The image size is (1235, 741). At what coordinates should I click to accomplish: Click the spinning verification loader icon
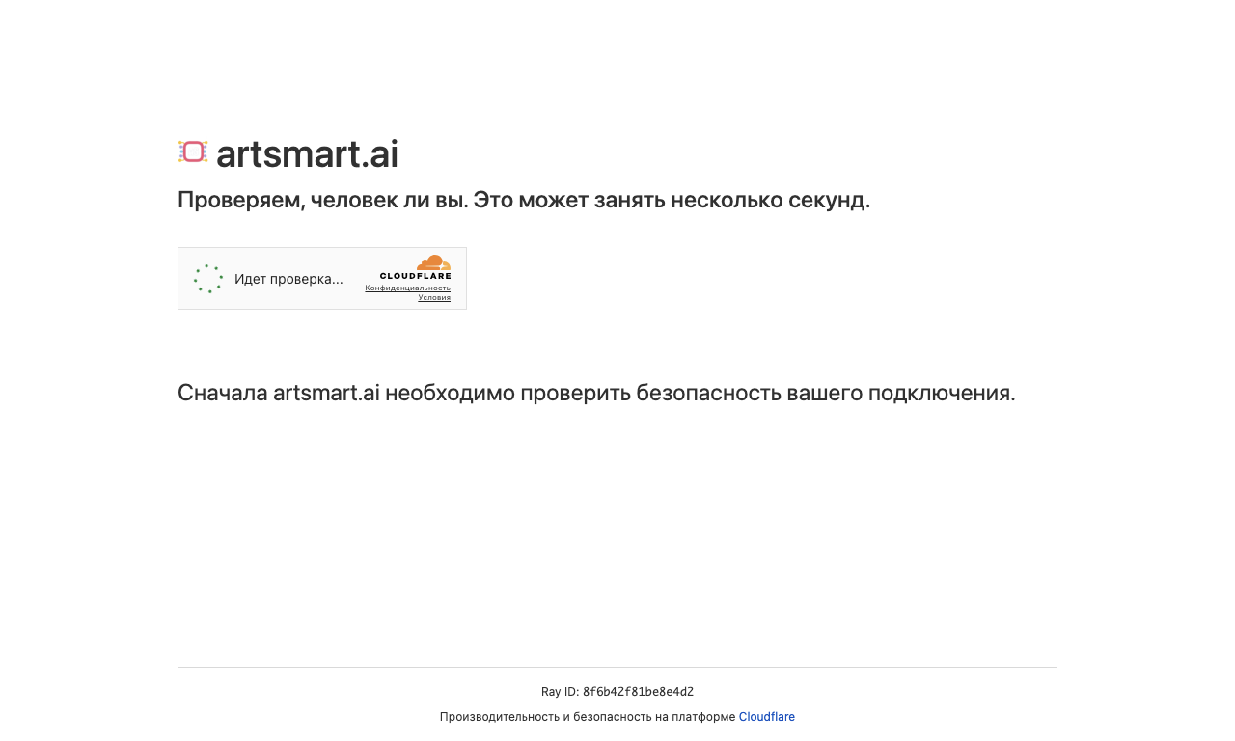click(x=208, y=279)
